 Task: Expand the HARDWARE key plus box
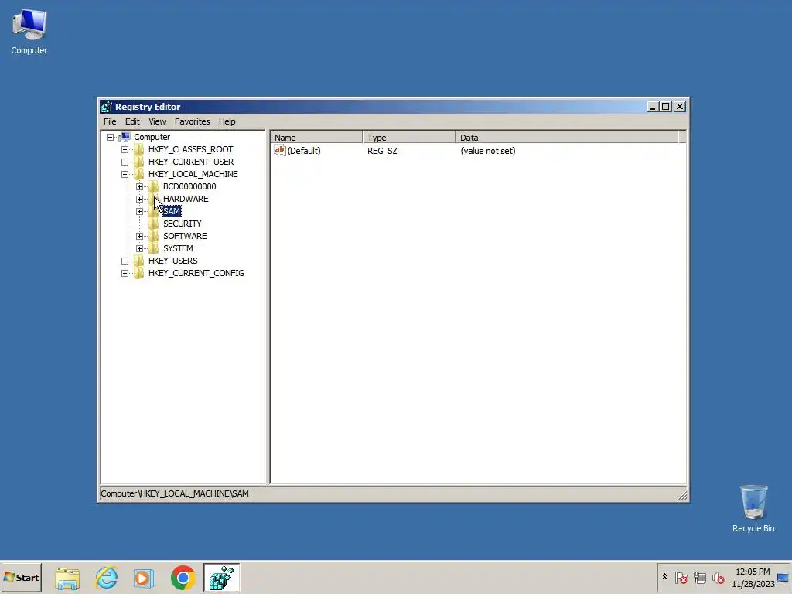click(139, 199)
